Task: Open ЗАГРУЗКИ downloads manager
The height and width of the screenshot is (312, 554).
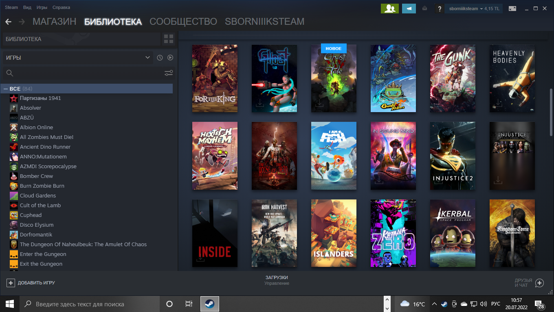Action: (x=277, y=280)
